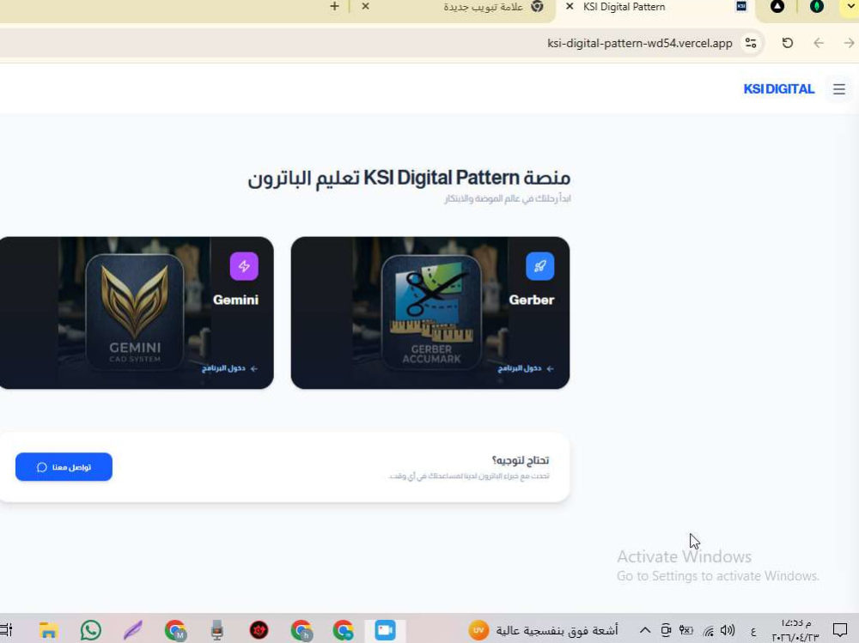Open the taskbar clock and date
Viewport: 859px width, 643px height.
pos(795,630)
